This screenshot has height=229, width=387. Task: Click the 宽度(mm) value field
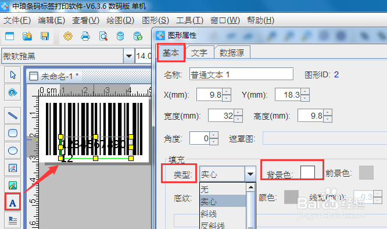221,116
